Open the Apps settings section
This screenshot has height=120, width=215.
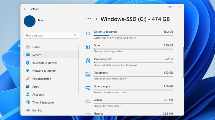tap(35, 87)
